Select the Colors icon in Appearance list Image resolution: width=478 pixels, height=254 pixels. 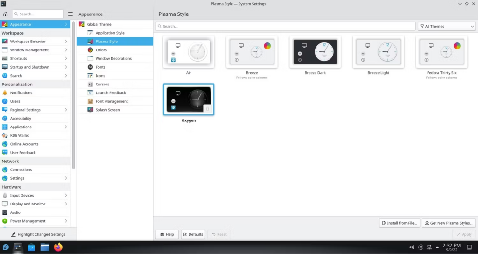(90, 50)
